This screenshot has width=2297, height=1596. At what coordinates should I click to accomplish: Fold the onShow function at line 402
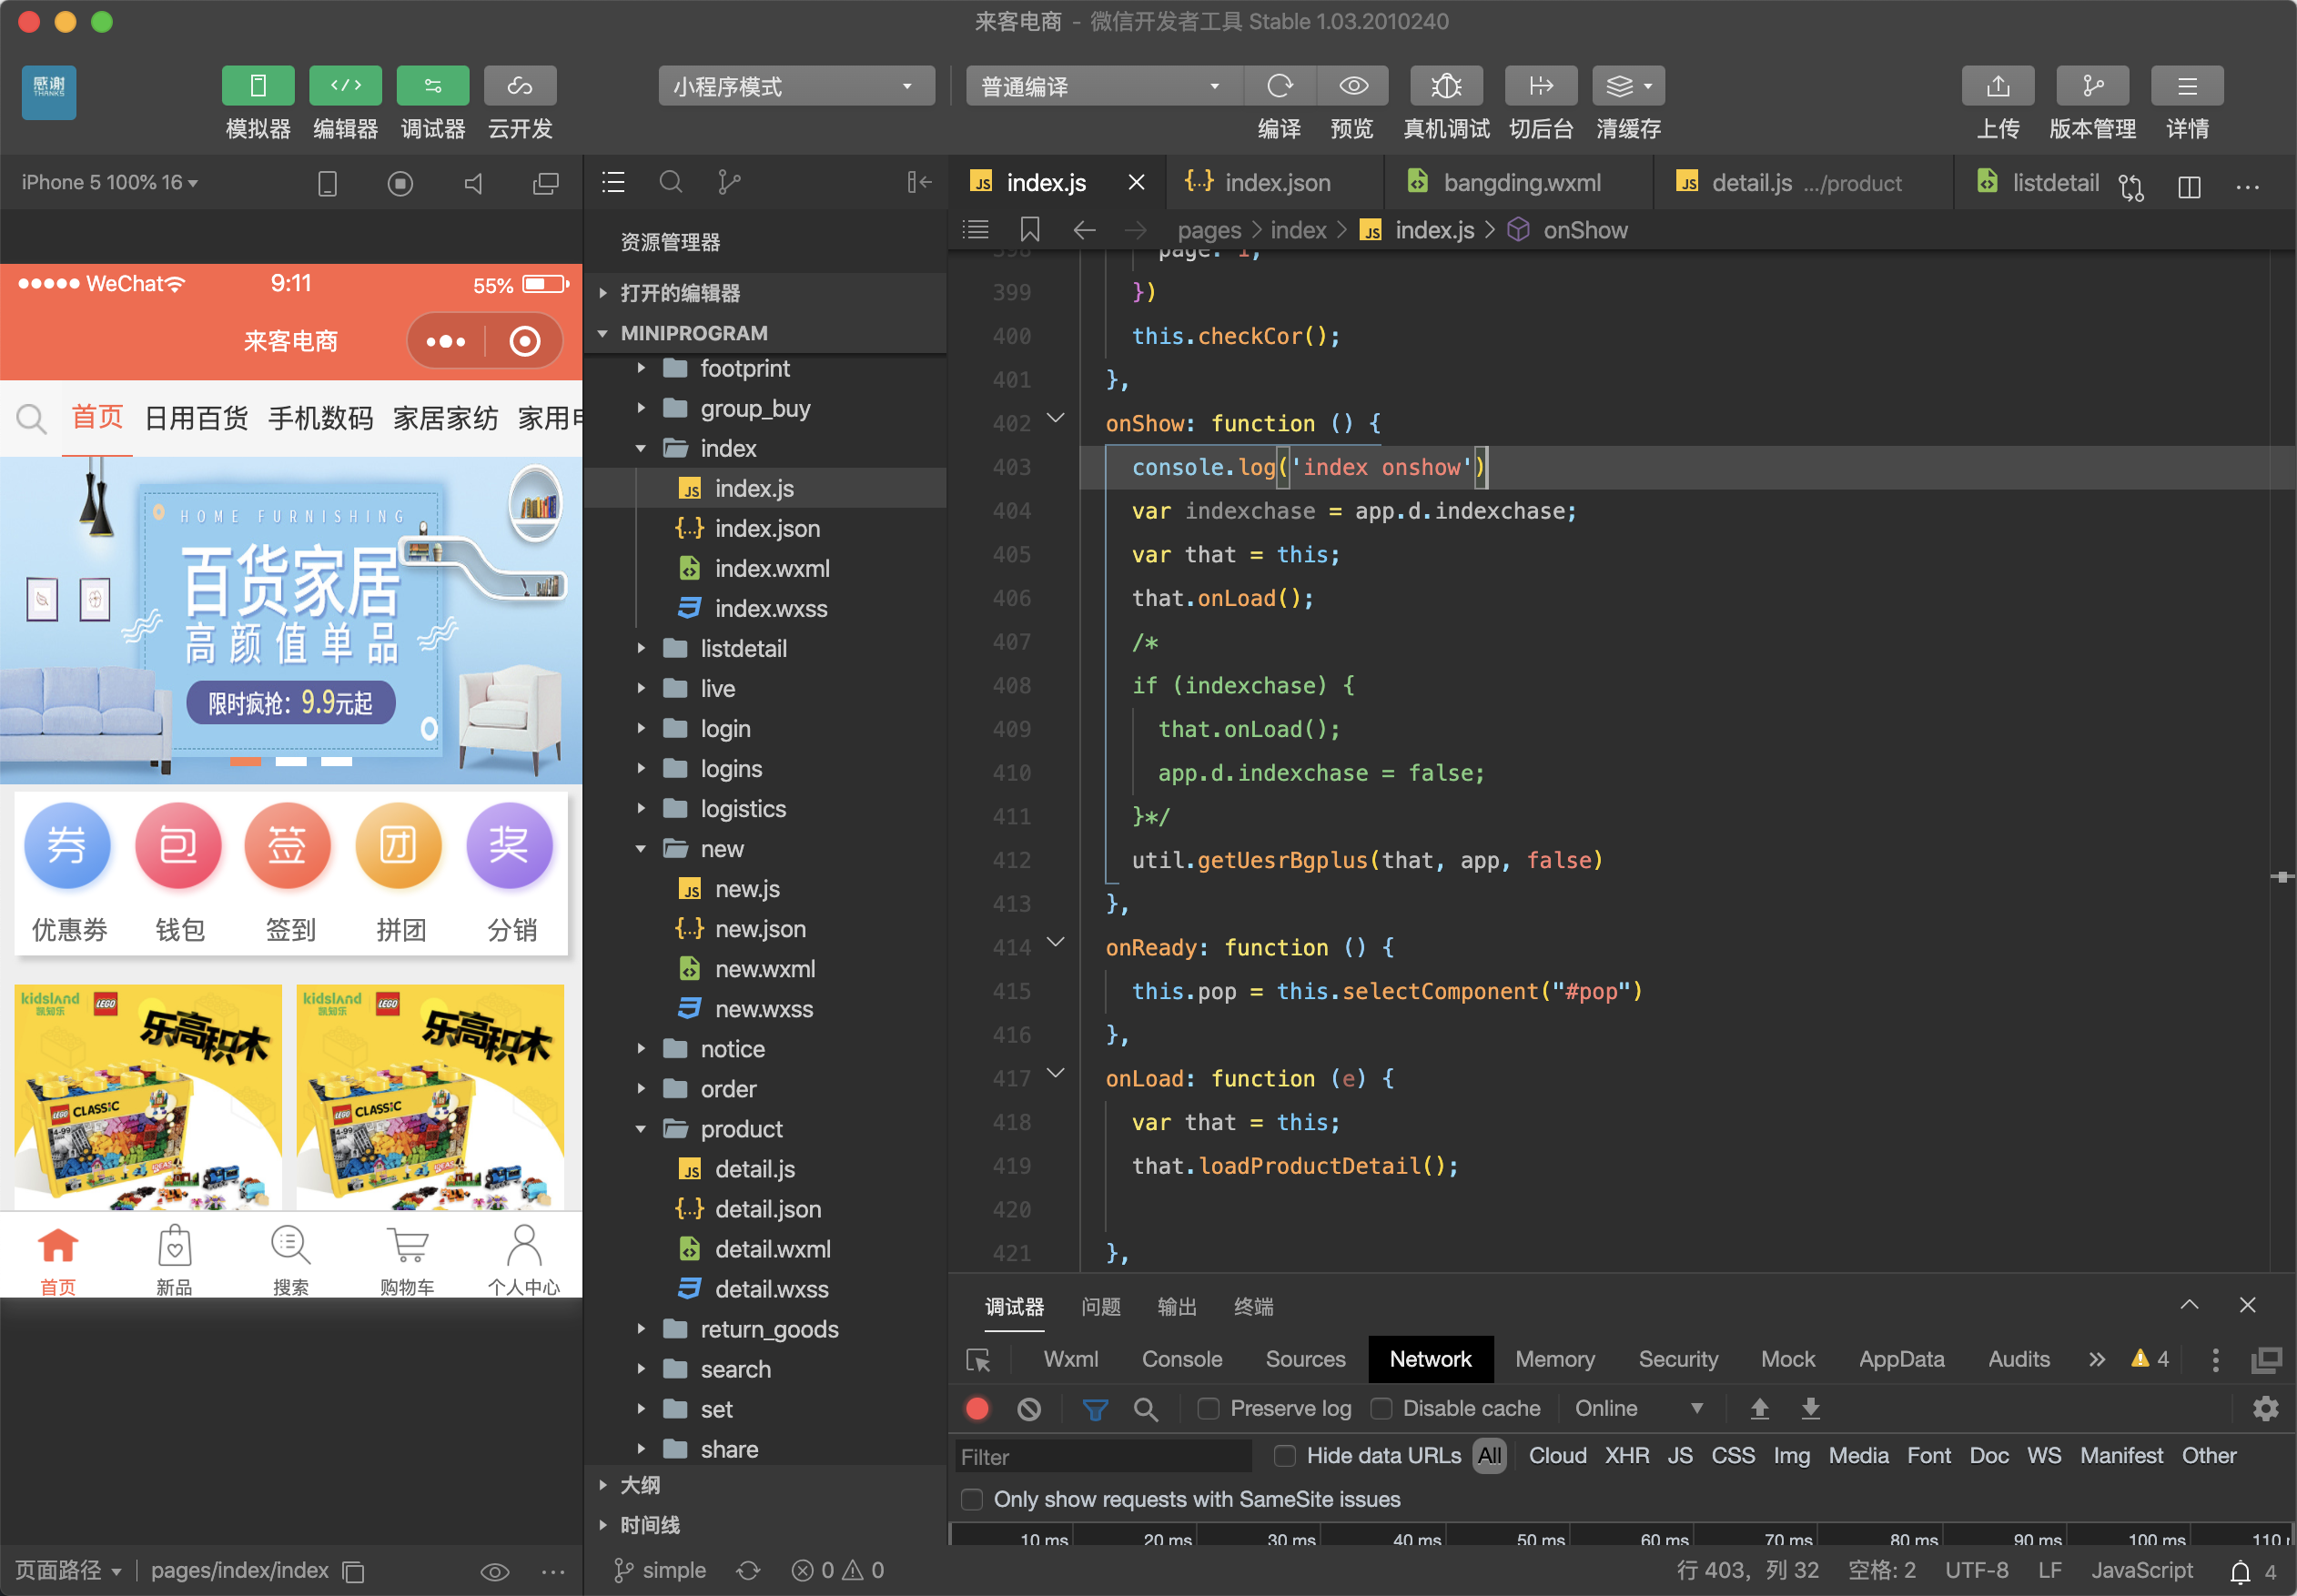point(1055,418)
